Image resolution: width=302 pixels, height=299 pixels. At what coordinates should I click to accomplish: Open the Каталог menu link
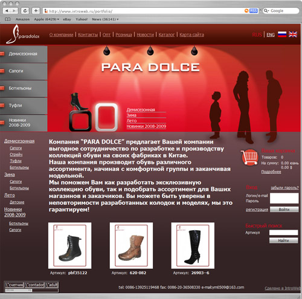pos(167,34)
